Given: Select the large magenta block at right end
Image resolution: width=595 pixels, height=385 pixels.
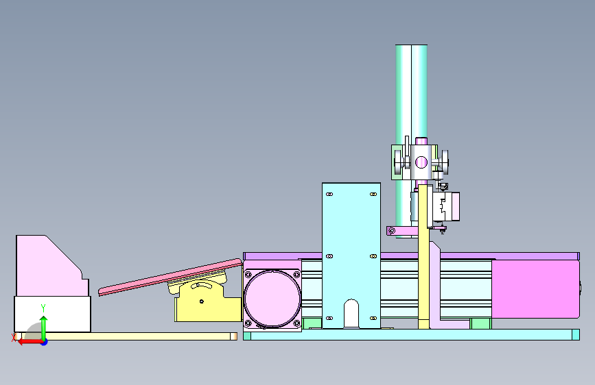Looking at the screenshot, I should pos(535,289).
